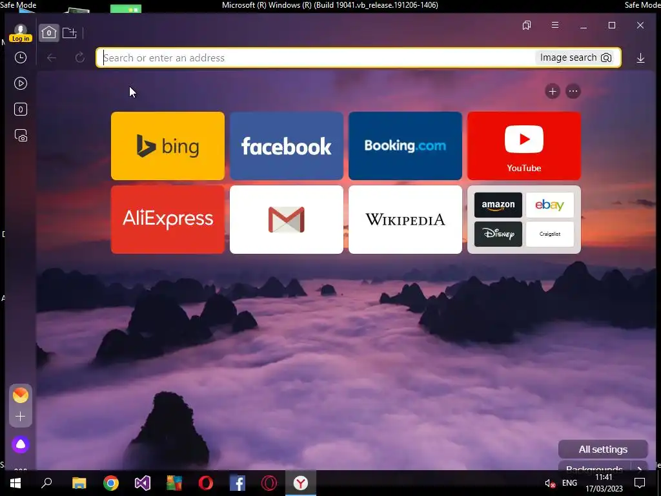The width and height of the screenshot is (661, 496).
Task: Open the AliExpress tile
Action: (168, 220)
